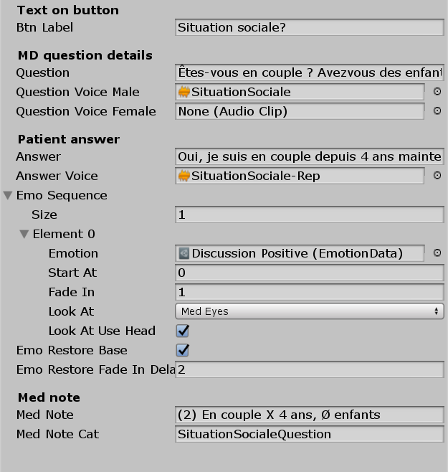Click the SituationSociale audio clip icon

[x=184, y=92]
